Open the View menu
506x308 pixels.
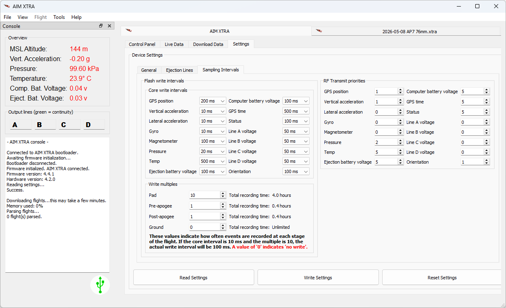point(23,17)
